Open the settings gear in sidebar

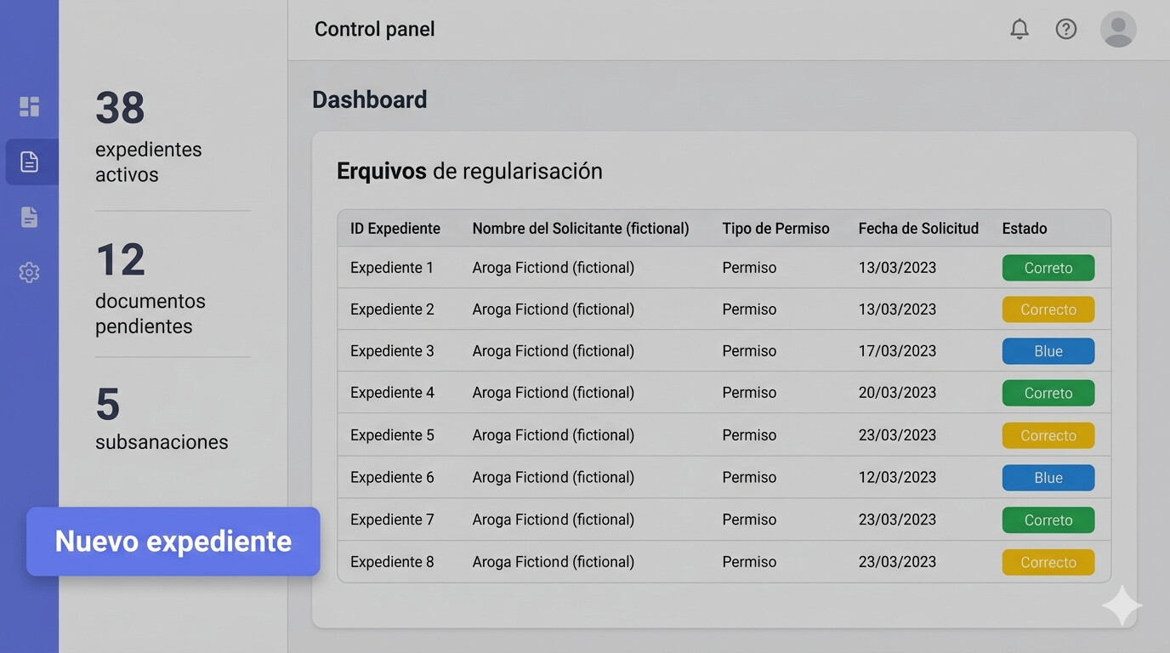(30, 272)
